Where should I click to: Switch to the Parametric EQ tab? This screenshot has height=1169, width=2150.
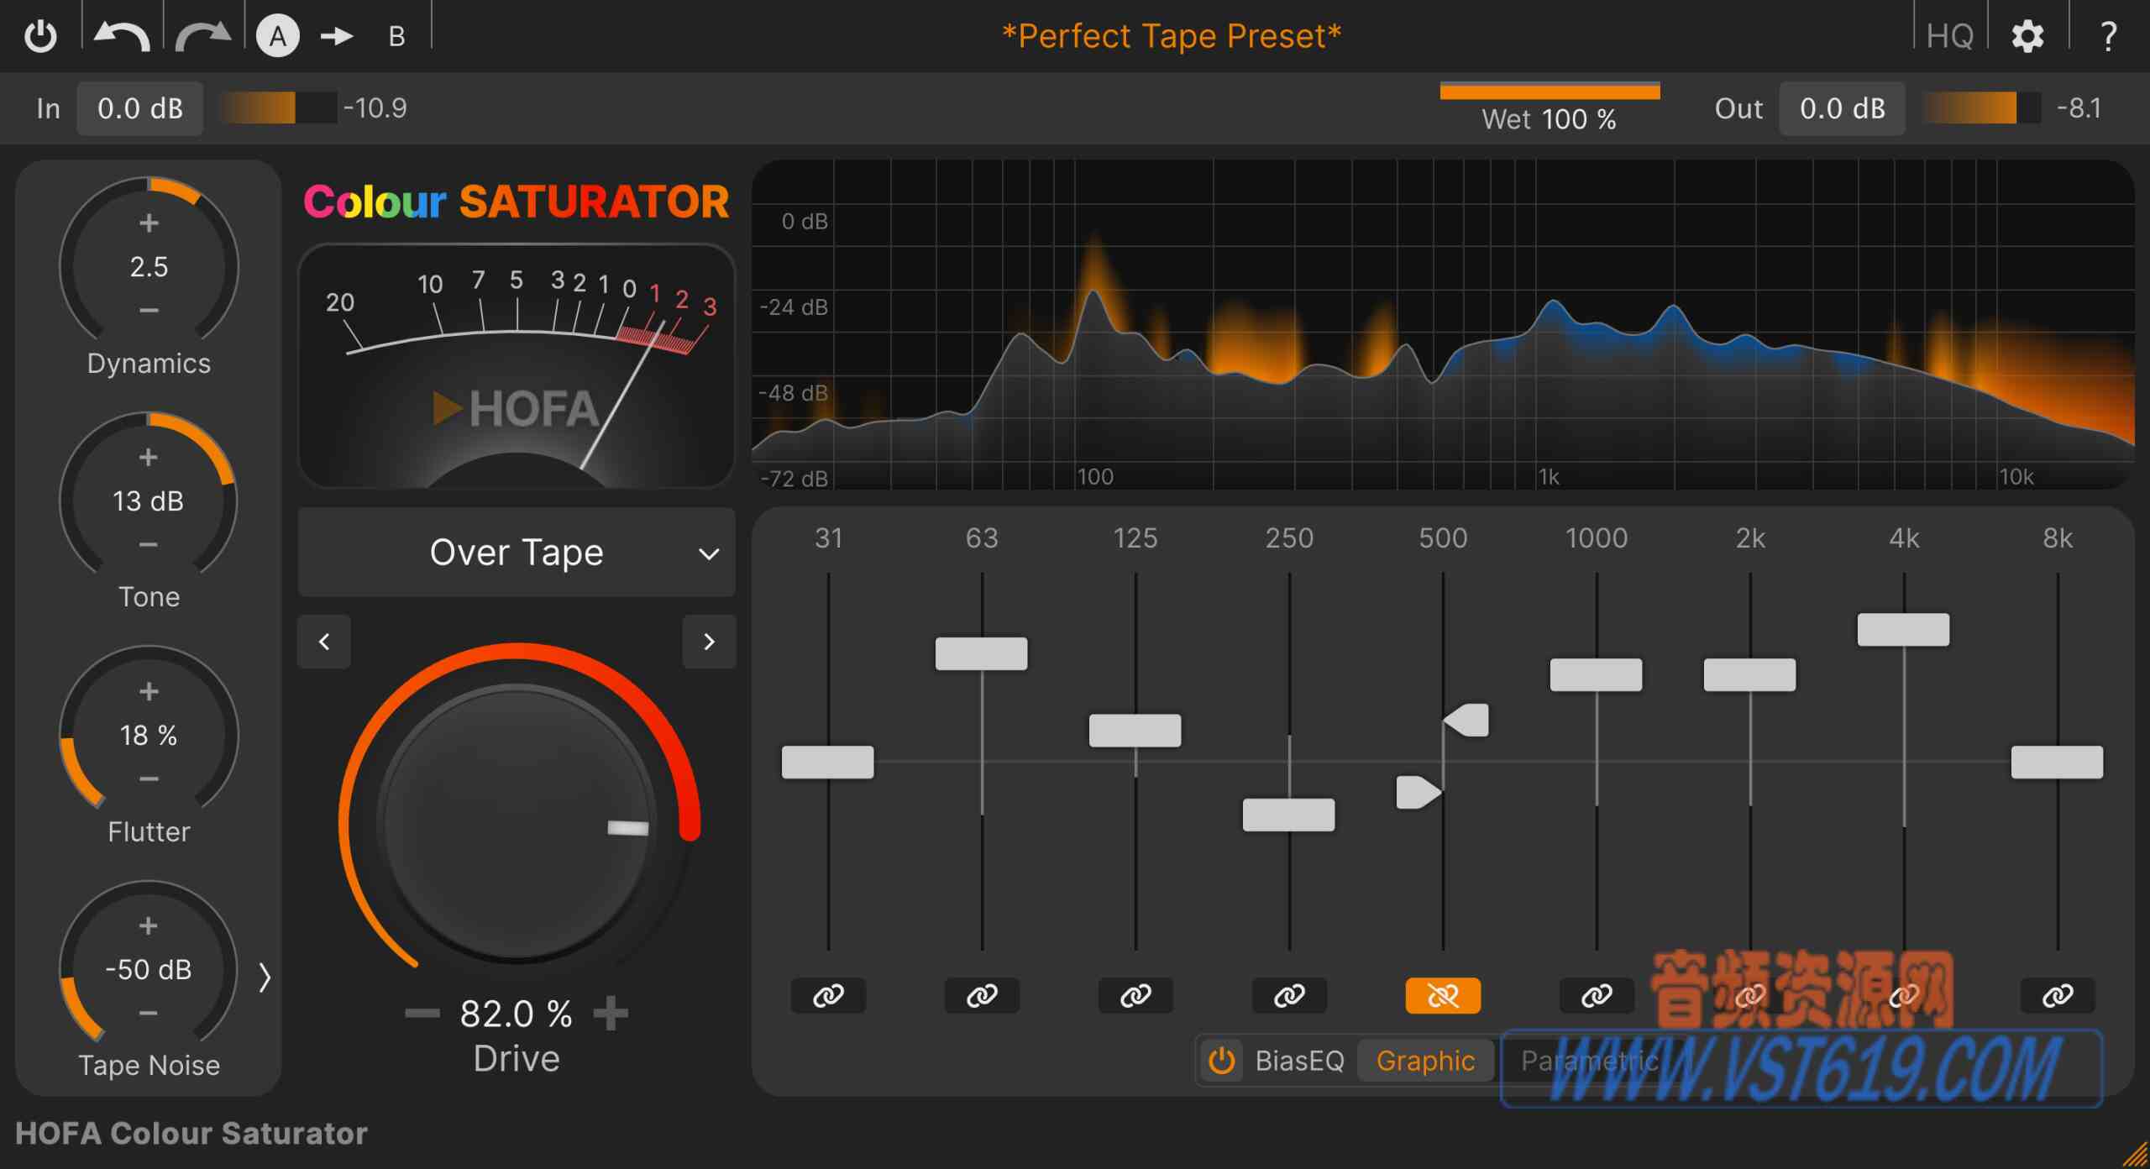point(1588,1060)
